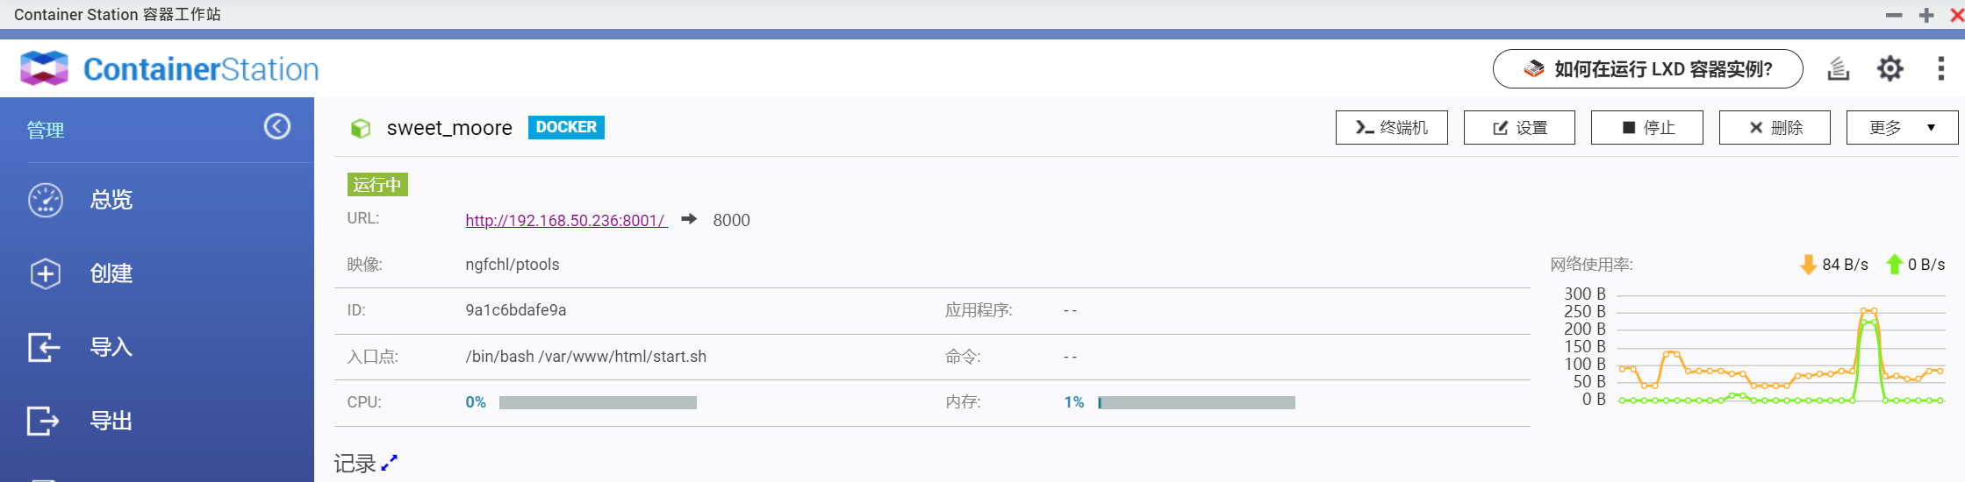Click the Export (导出) icon
Image resolution: width=1965 pixels, height=482 pixels.
tap(44, 421)
